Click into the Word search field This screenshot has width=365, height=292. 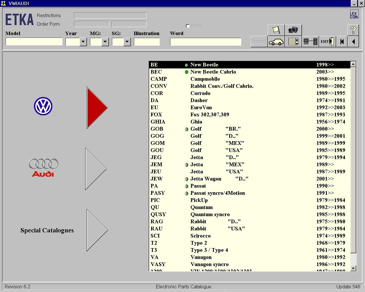pos(206,42)
